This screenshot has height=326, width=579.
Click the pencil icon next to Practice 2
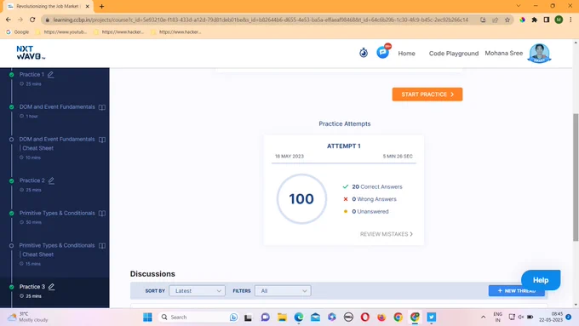coord(51,180)
